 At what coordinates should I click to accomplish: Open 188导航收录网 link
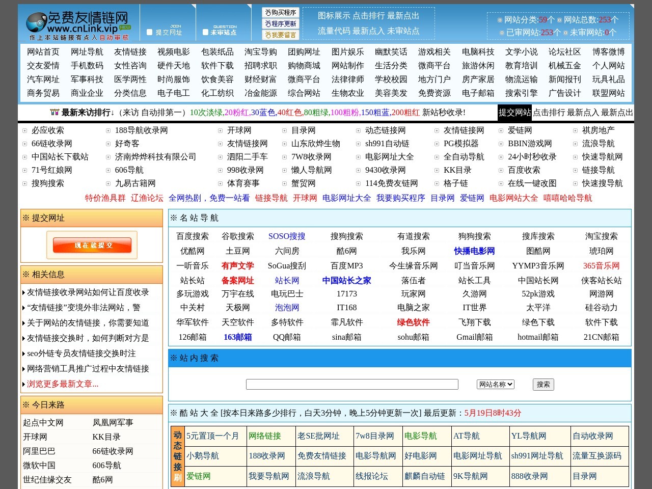click(x=141, y=130)
